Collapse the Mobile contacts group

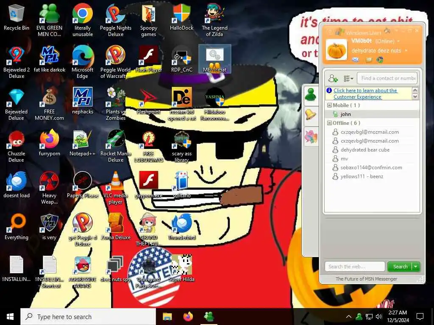click(x=329, y=105)
